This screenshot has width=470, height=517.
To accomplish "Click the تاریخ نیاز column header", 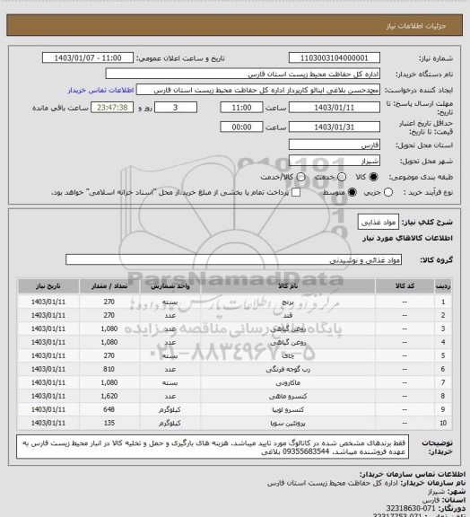I will click(48, 285).
